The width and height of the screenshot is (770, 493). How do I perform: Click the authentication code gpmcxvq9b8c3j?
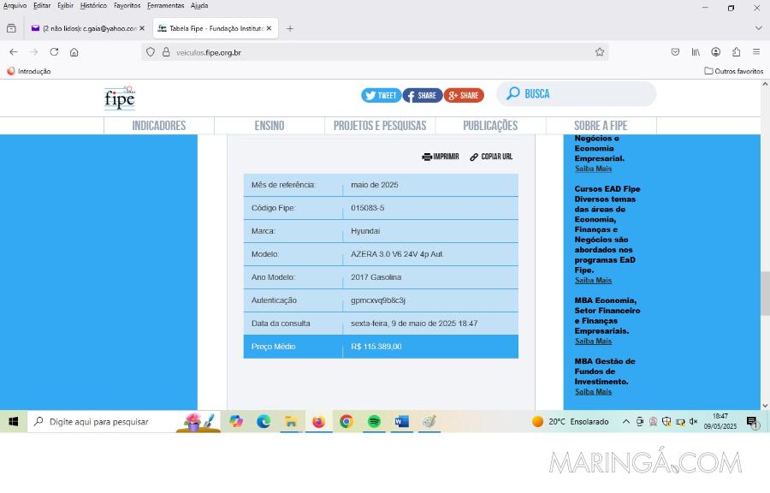click(378, 300)
